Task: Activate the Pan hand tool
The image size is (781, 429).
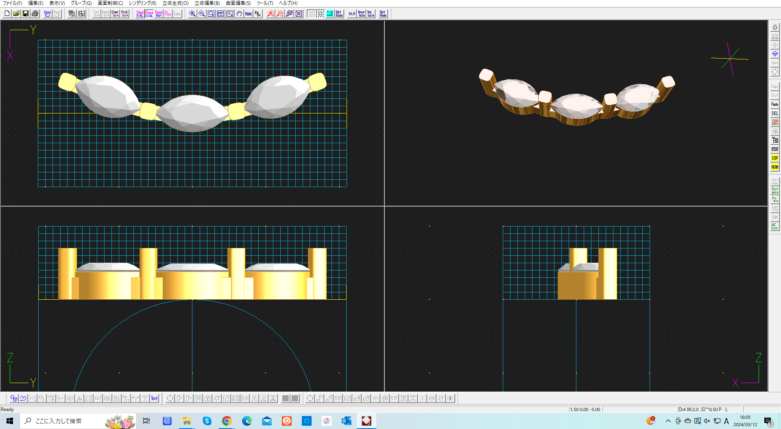Action: pyautogui.click(x=239, y=13)
